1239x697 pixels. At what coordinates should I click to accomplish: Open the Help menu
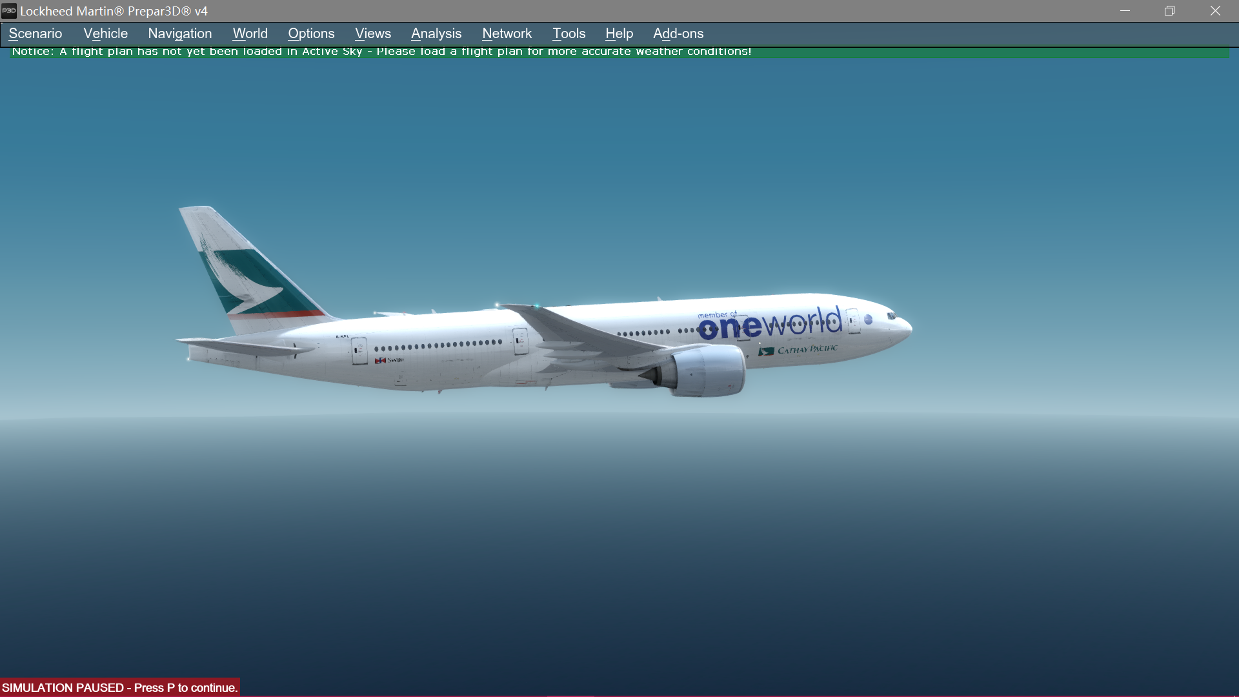[619, 34]
